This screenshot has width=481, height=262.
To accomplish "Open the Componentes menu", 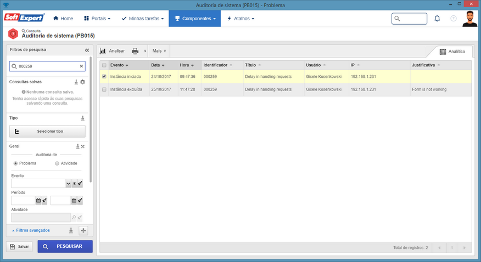I will coord(195,19).
